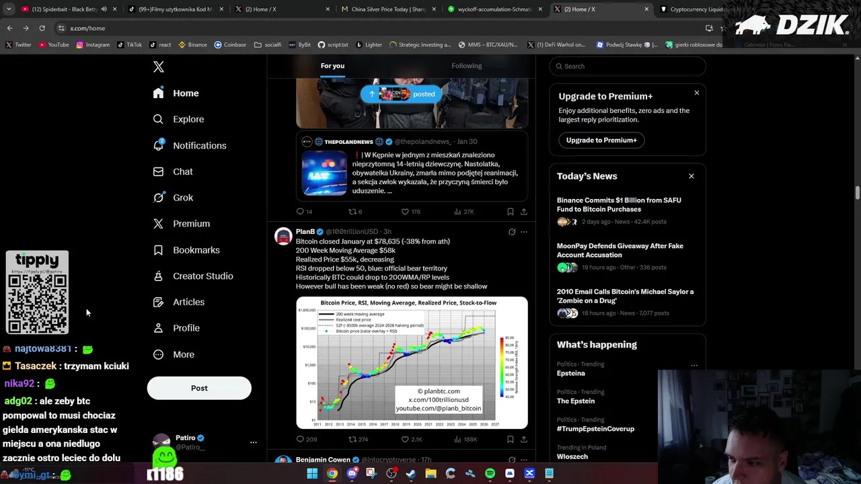
Task: Go to Home in the X sidebar
Action: pyautogui.click(x=176, y=93)
